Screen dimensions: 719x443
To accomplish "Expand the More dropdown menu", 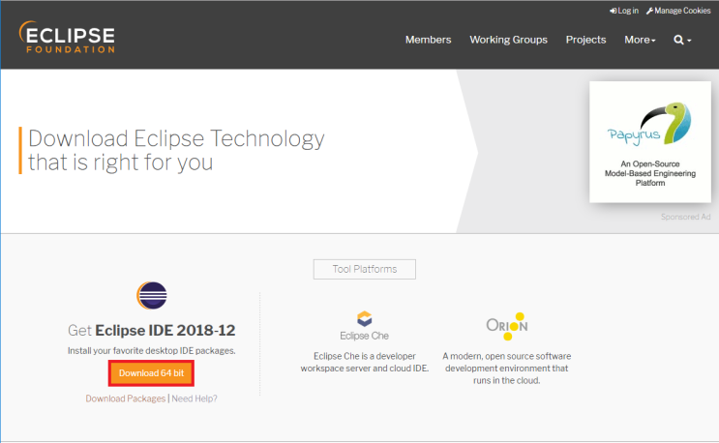I will point(640,40).
